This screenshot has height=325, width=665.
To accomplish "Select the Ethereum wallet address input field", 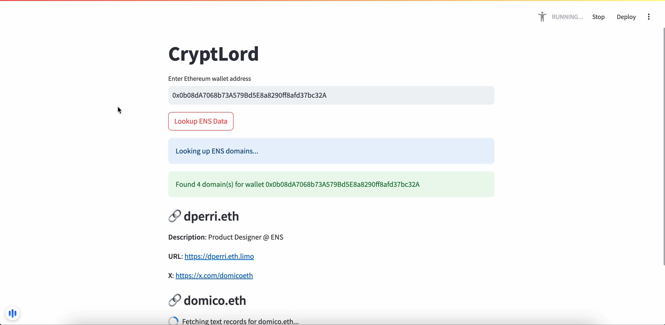I will (331, 95).
